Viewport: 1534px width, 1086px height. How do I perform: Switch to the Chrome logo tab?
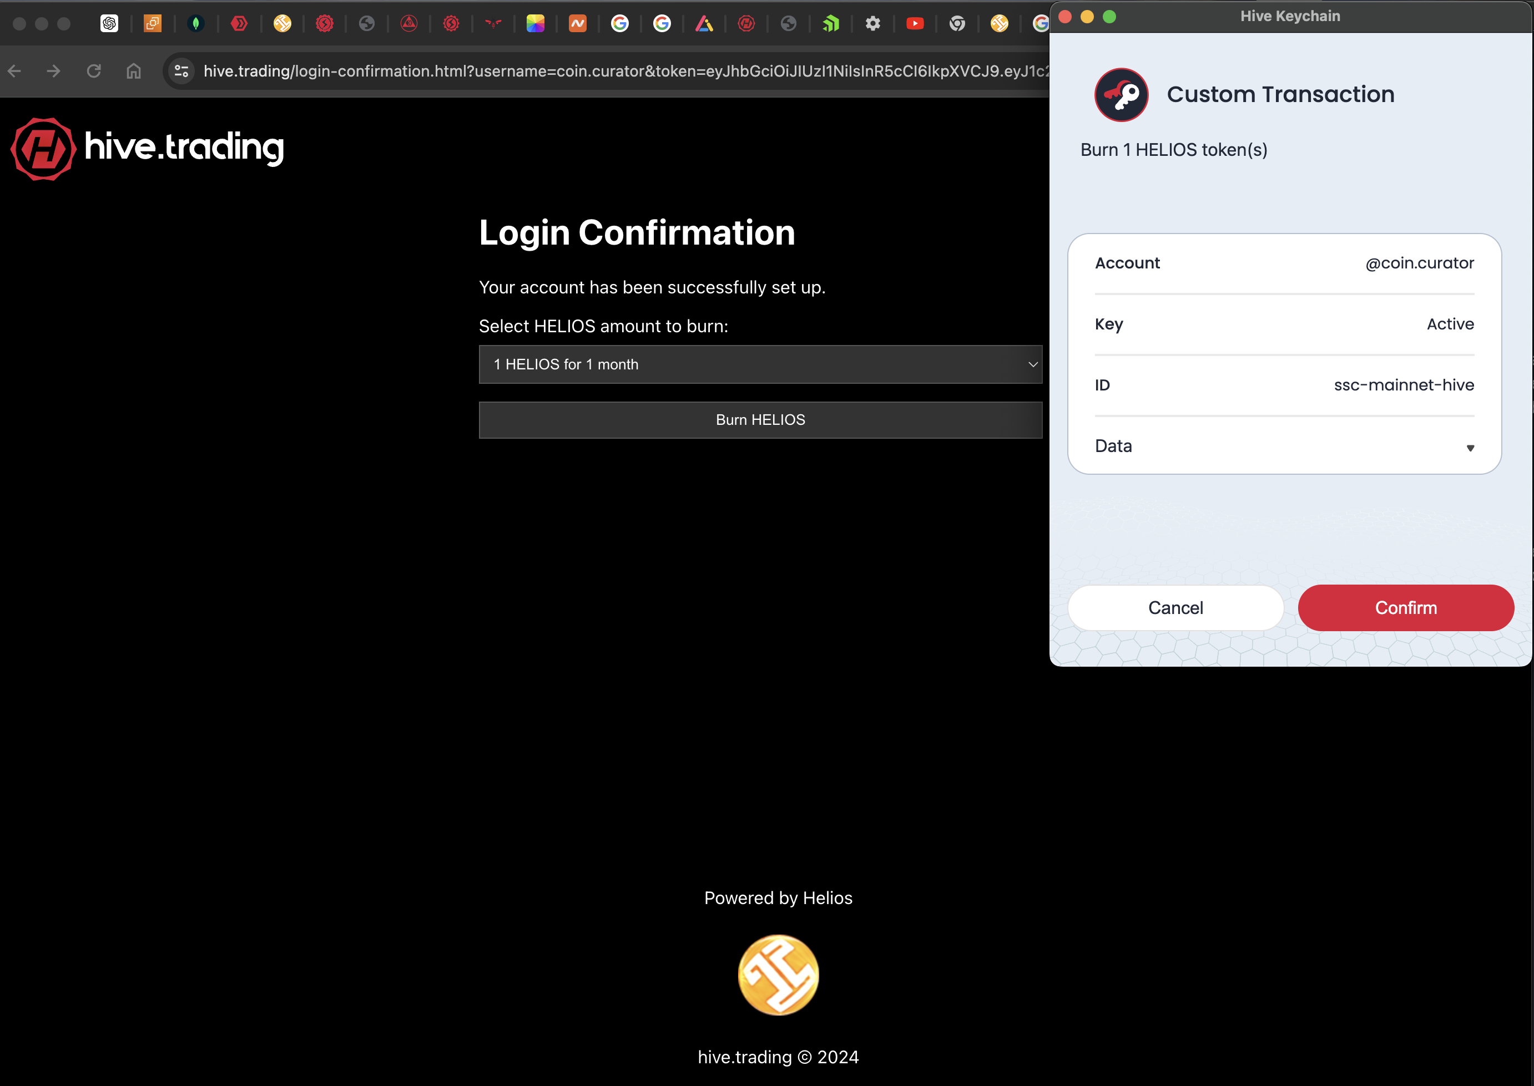[x=957, y=23]
